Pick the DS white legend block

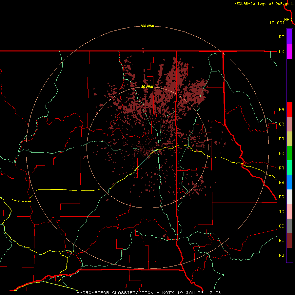click(x=289, y=197)
